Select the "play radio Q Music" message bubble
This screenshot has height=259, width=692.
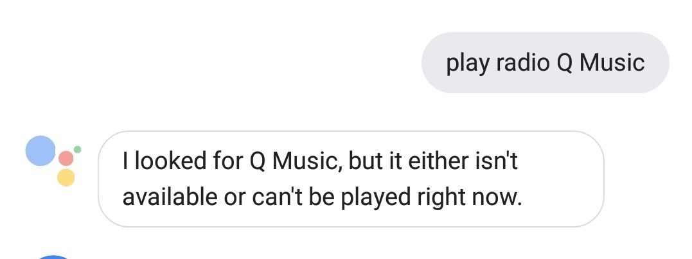pos(545,63)
